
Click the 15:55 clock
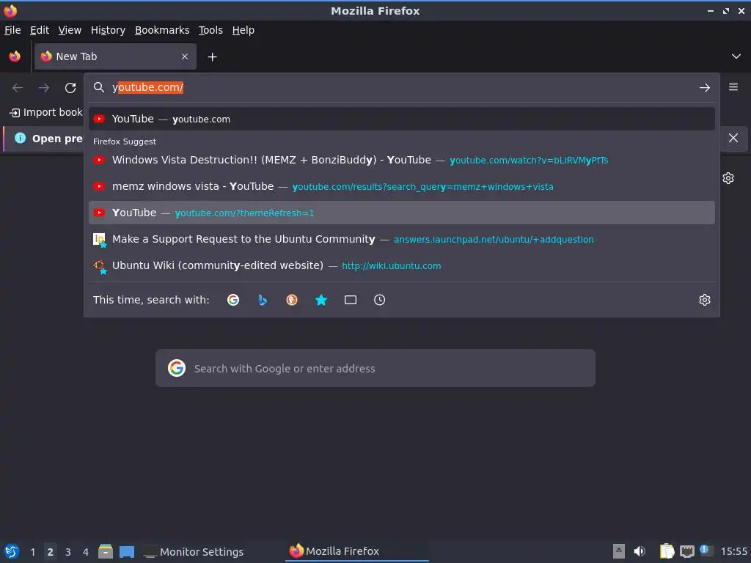(733, 552)
